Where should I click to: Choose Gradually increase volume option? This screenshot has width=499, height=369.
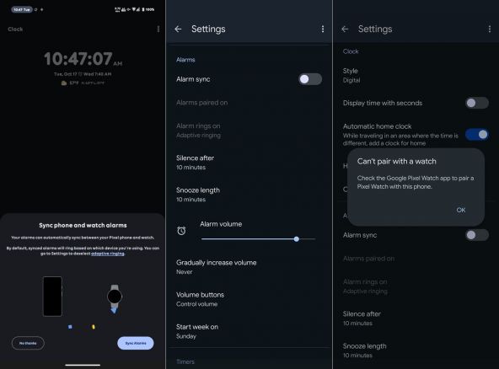click(x=249, y=267)
